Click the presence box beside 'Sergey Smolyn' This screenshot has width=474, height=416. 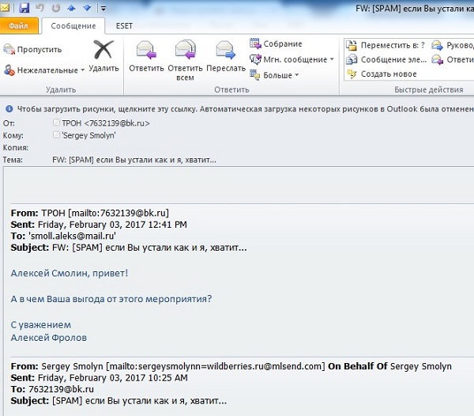coord(56,134)
